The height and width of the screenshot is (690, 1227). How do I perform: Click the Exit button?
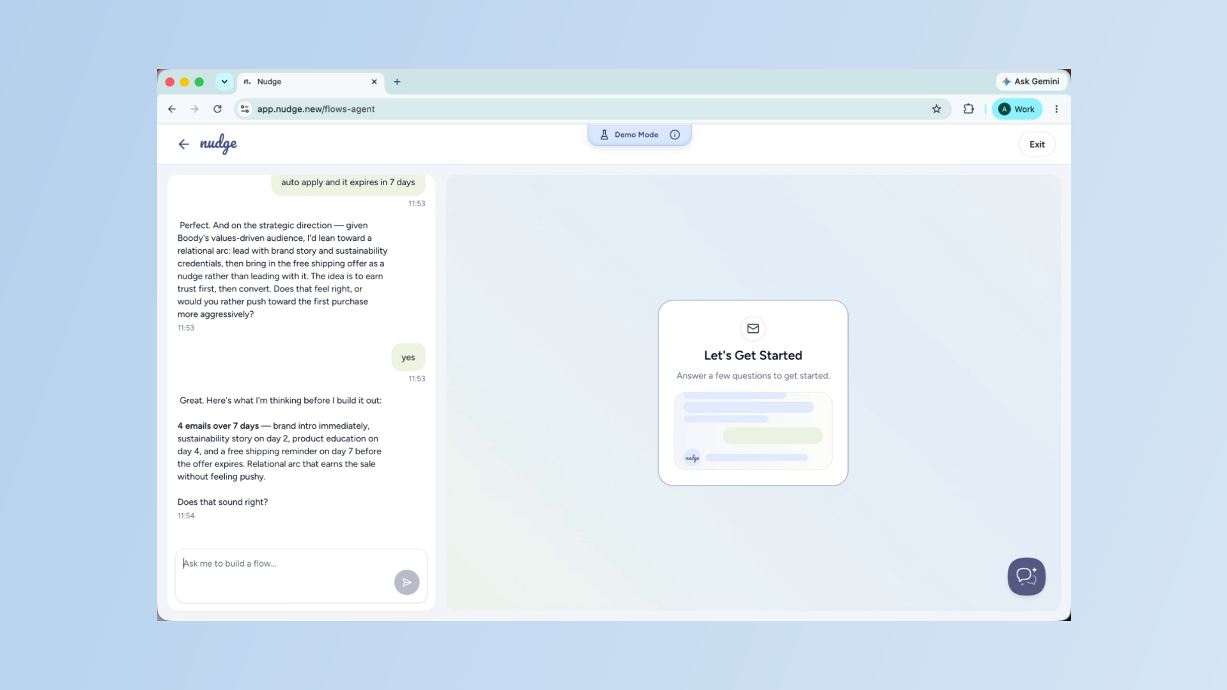coord(1037,144)
